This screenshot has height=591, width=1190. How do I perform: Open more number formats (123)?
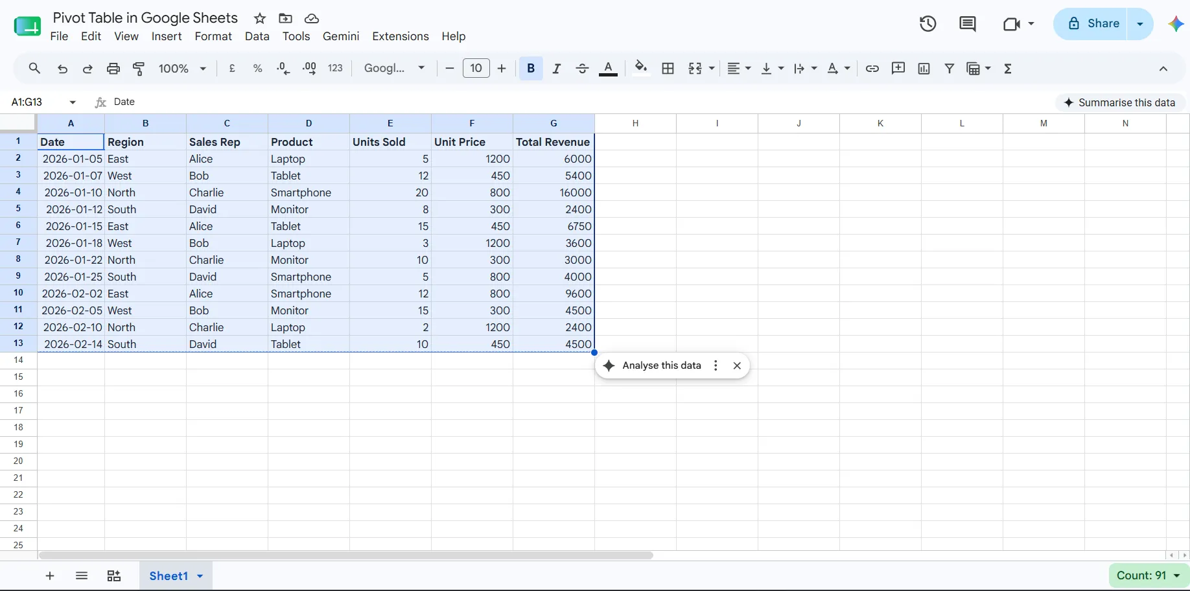coord(335,68)
